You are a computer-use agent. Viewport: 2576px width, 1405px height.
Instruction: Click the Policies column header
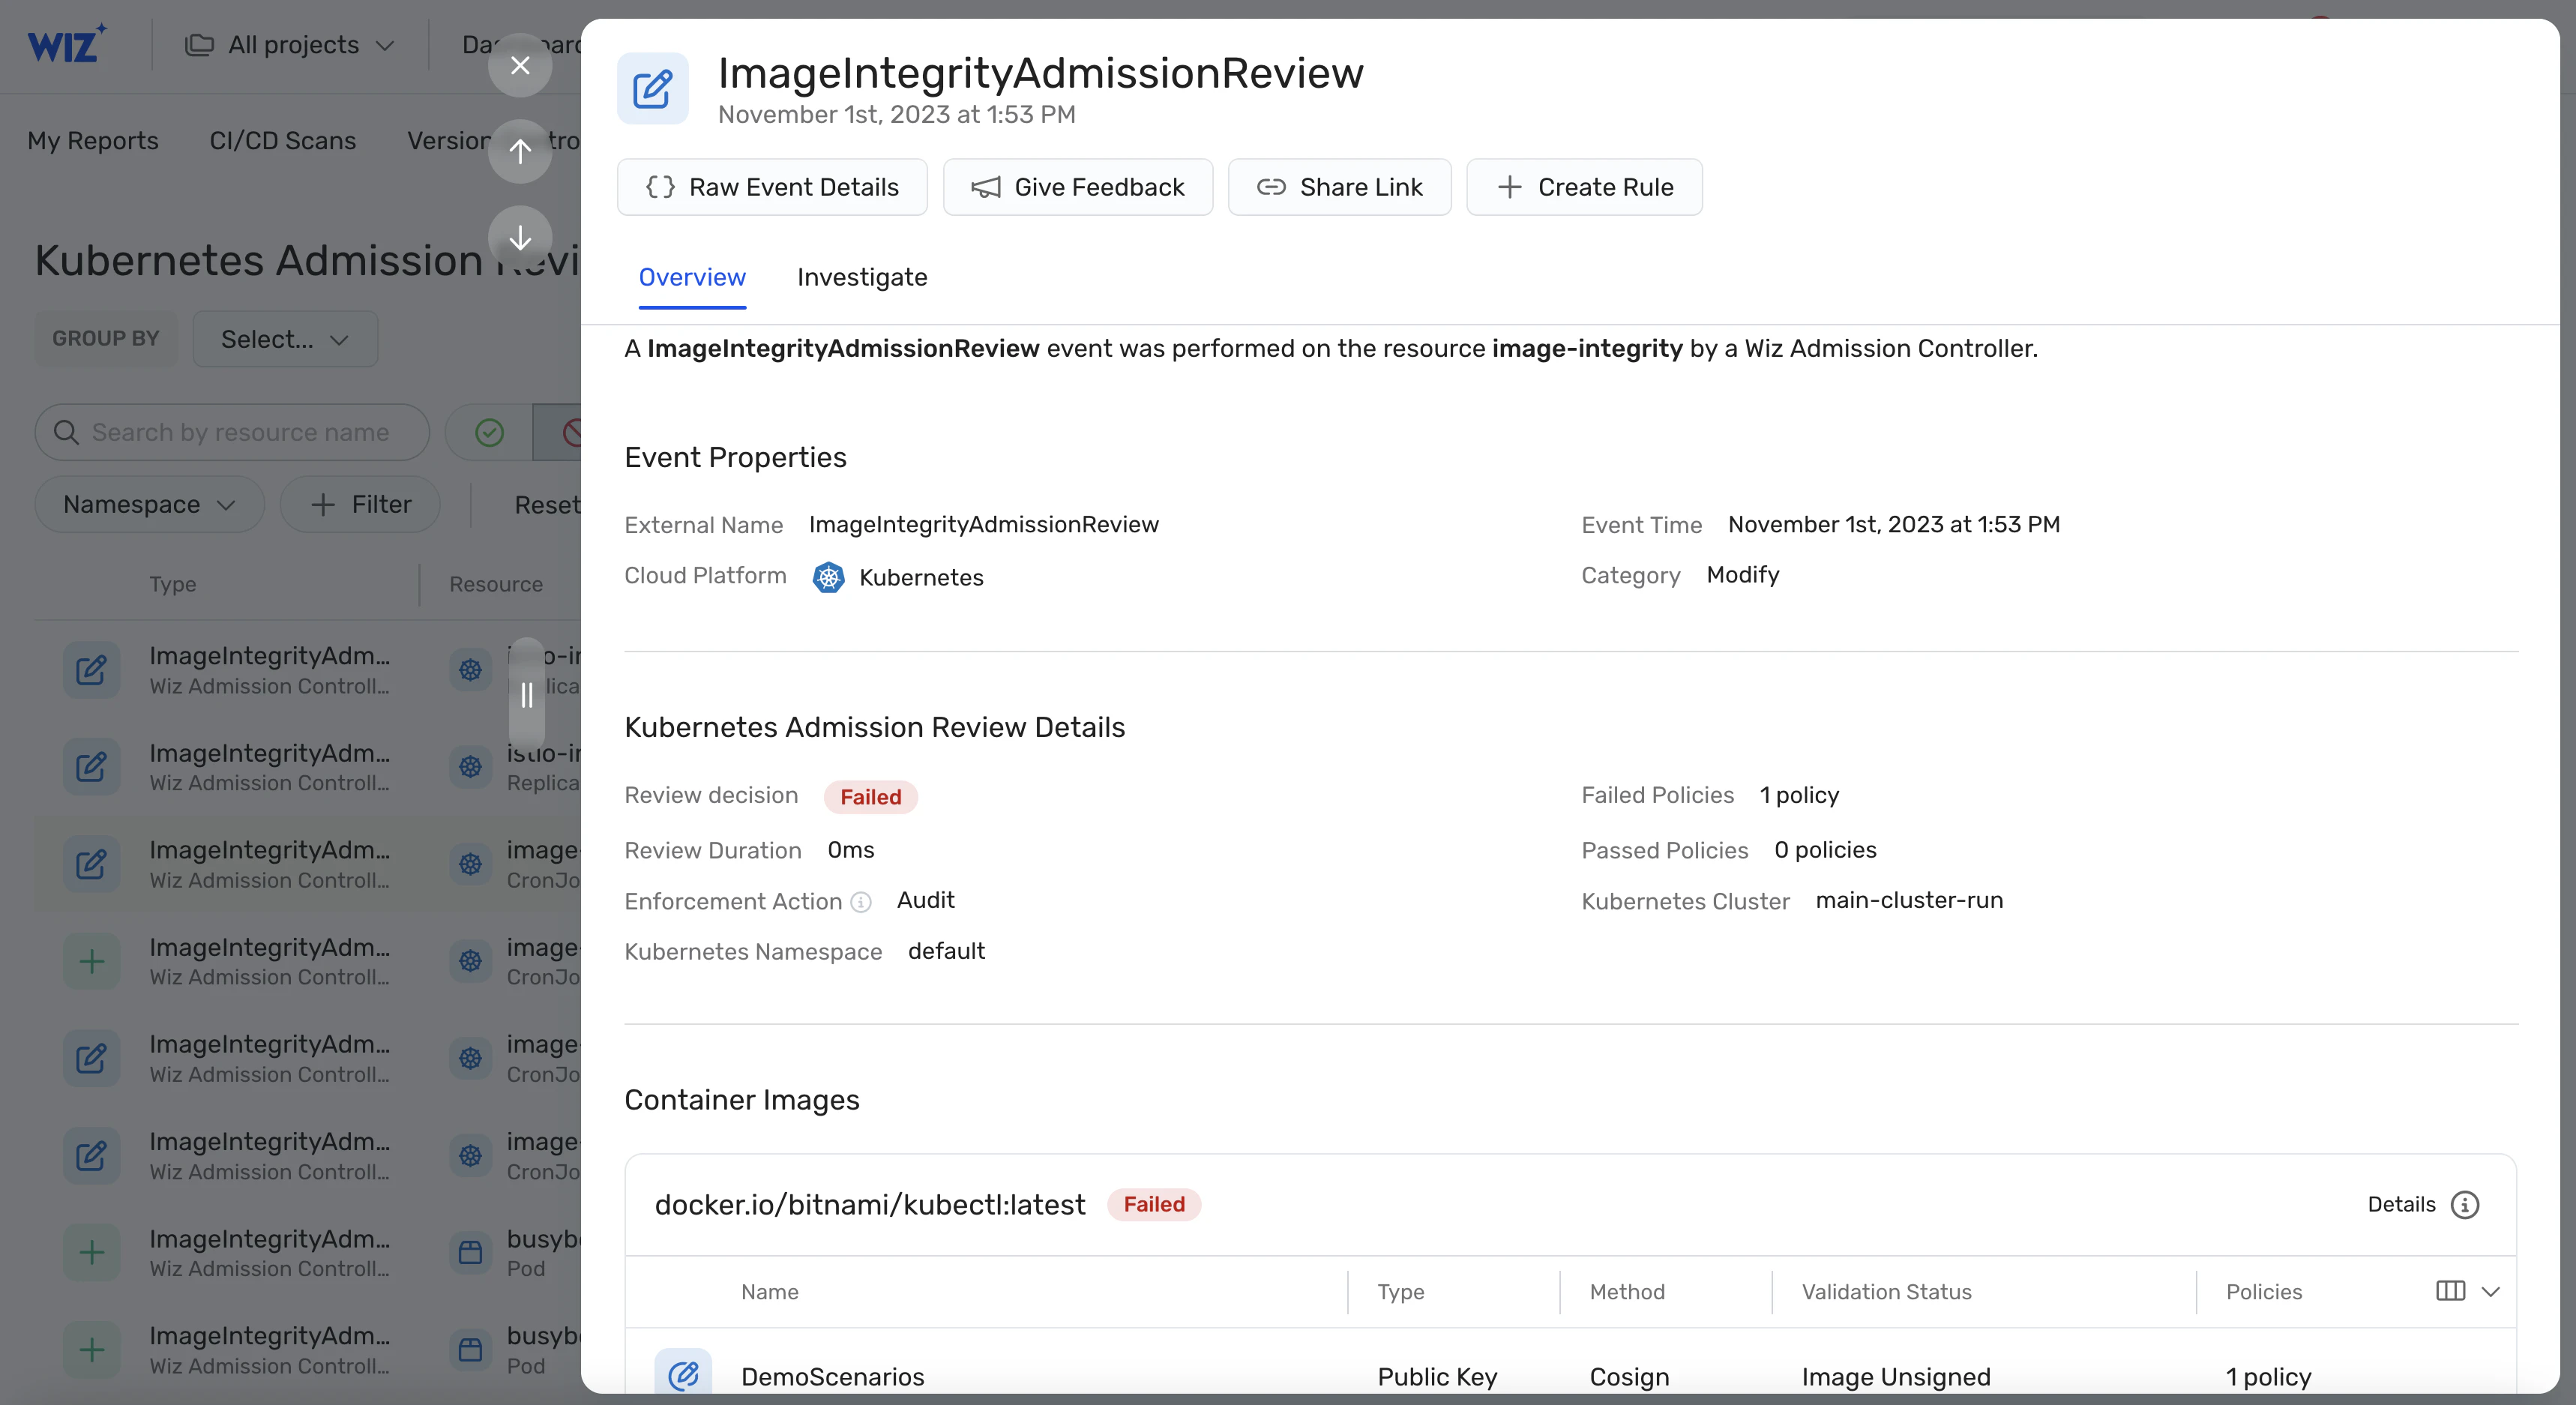tap(2264, 1292)
